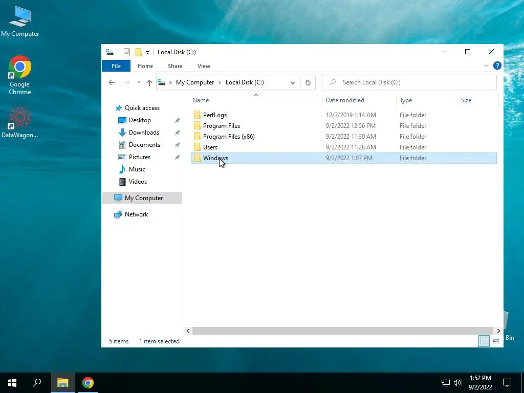Sort by the Type column header
524x393 pixels.
click(x=406, y=100)
